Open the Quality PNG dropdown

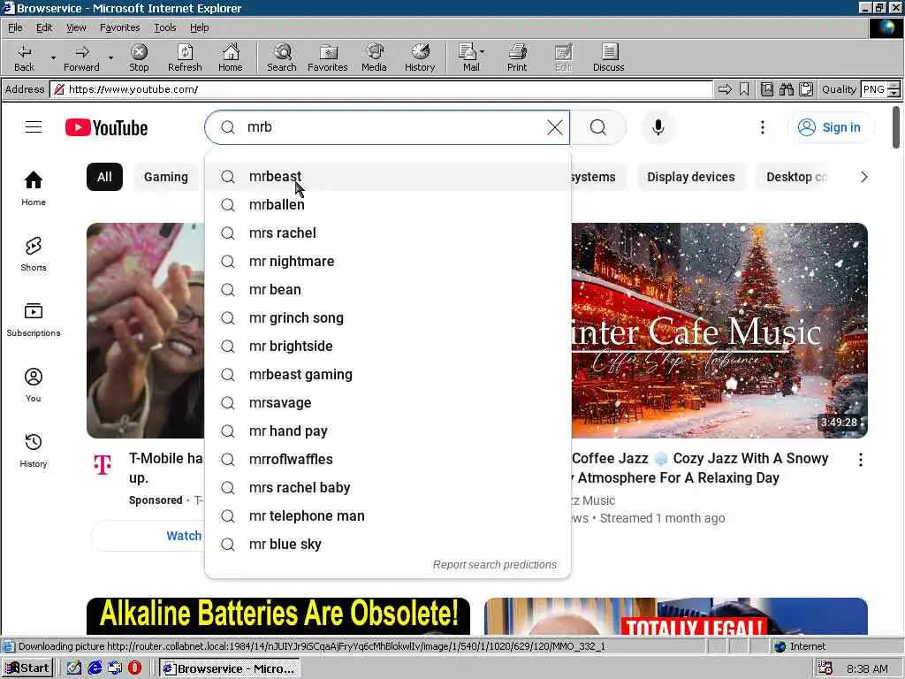click(894, 89)
